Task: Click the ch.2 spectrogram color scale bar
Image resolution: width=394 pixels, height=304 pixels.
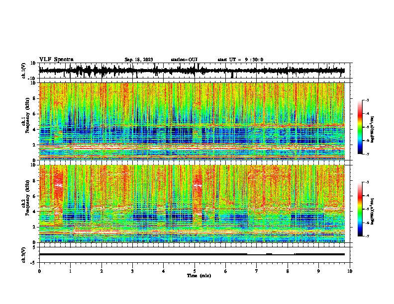Action: pos(360,209)
